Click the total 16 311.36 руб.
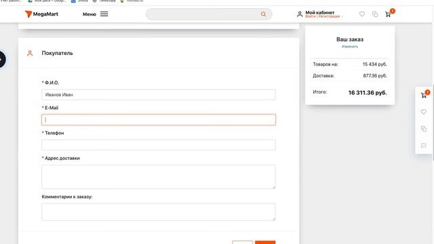Image resolution: width=434 pixels, height=244 pixels. (368, 93)
